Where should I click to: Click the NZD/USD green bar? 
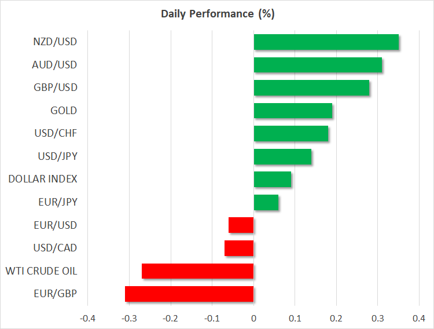(326, 42)
